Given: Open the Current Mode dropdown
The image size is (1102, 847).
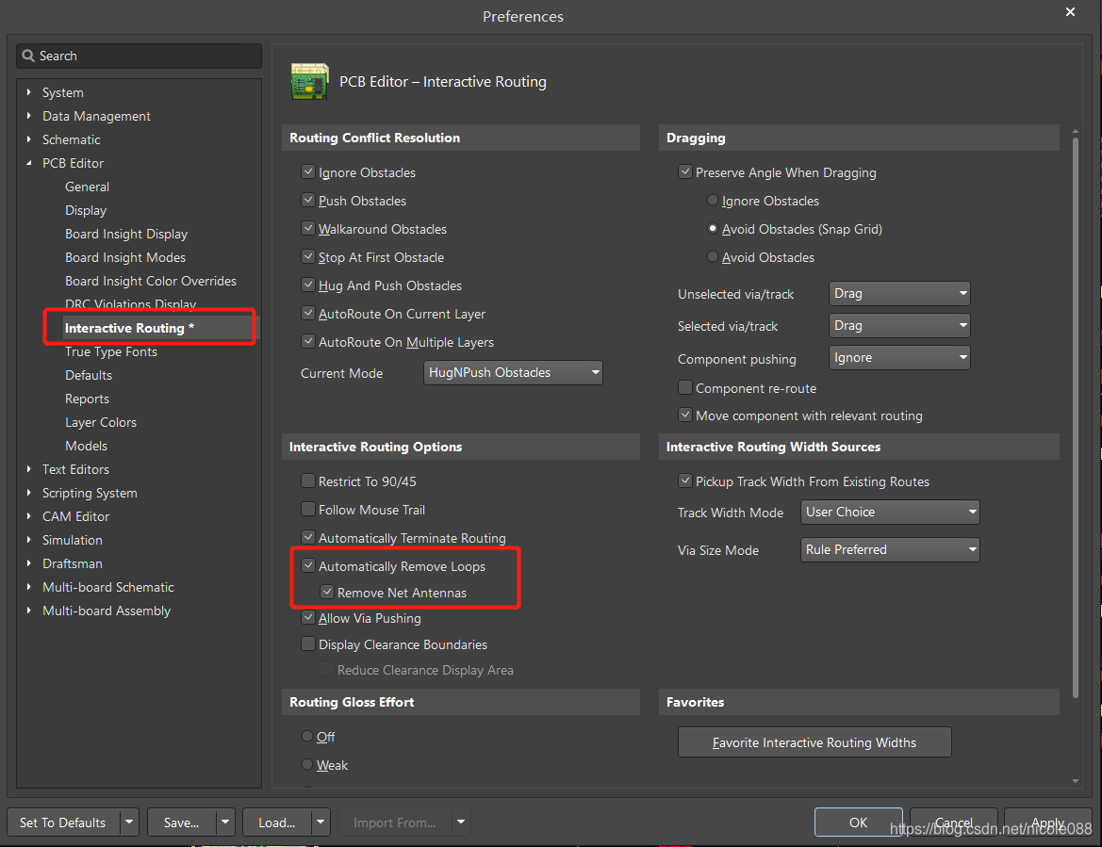Looking at the screenshot, I should point(513,373).
